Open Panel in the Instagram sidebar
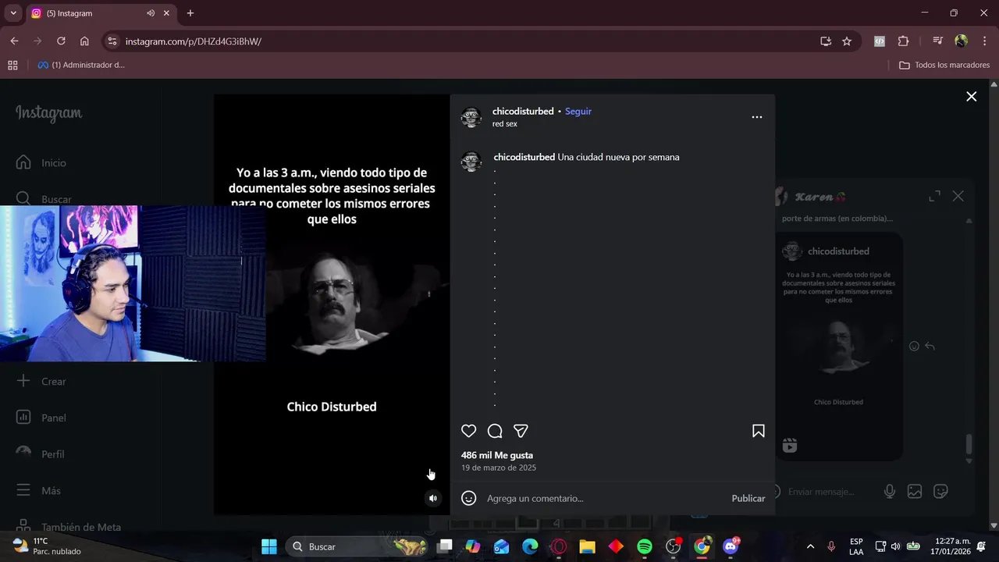This screenshot has width=999, height=562. [x=44, y=418]
